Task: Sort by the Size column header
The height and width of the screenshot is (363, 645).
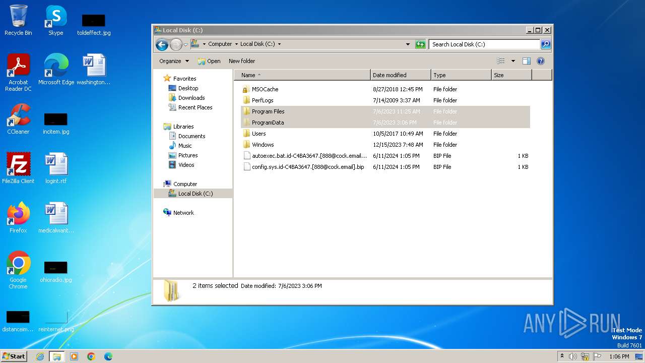Action: click(511, 75)
